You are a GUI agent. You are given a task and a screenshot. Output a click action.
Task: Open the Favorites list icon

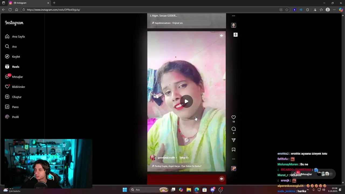coord(321,10)
